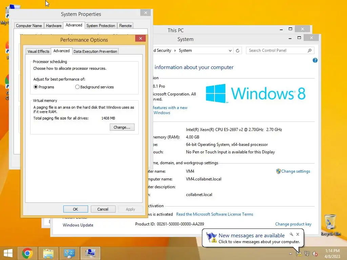Open the Recycle Bin desktop icon
Viewport: 347px width, 260px height.
[330, 225]
